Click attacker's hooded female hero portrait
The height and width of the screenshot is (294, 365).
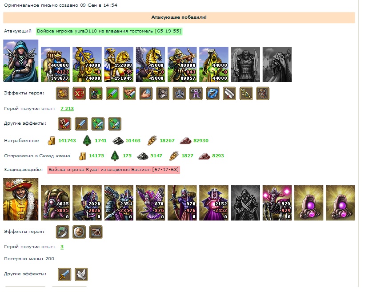[x=21, y=61]
